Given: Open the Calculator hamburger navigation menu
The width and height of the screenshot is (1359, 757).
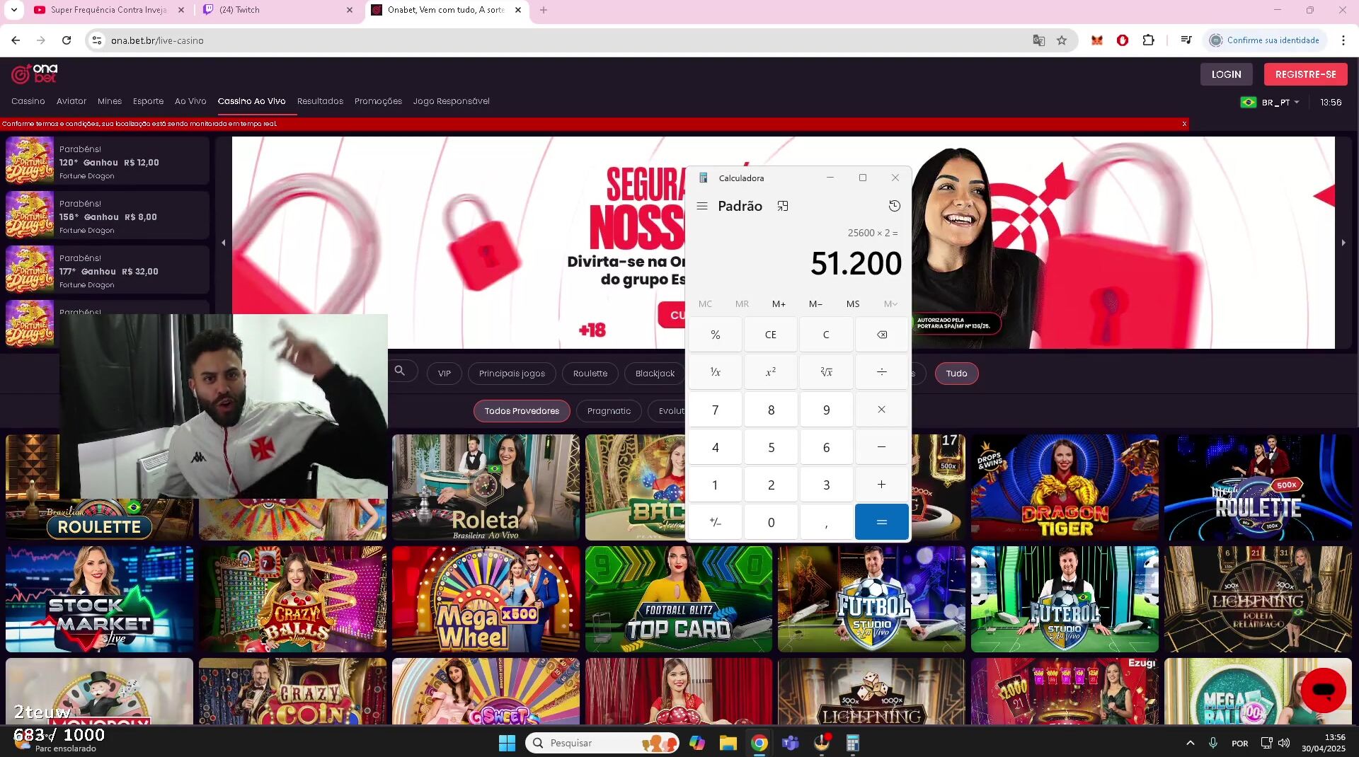Looking at the screenshot, I should (x=702, y=206).
